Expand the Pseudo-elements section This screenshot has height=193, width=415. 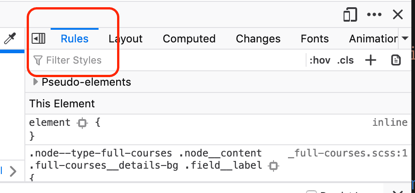tap(36, 82)
